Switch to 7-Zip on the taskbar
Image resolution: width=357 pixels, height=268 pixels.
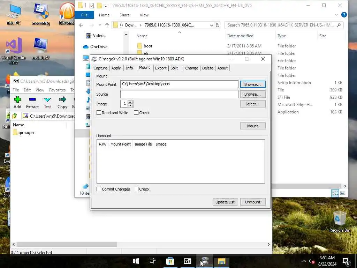[x=187, y=261]
